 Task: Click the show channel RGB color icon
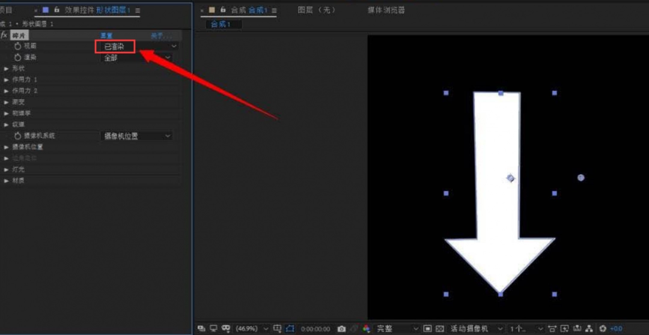[365, 329]
